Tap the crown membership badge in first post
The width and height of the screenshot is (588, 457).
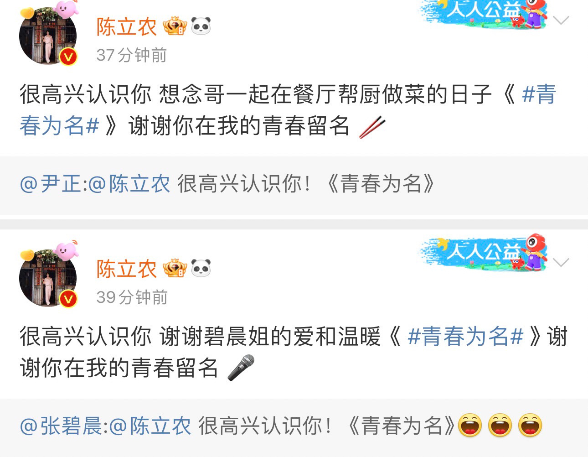click(x=175, y=26)
